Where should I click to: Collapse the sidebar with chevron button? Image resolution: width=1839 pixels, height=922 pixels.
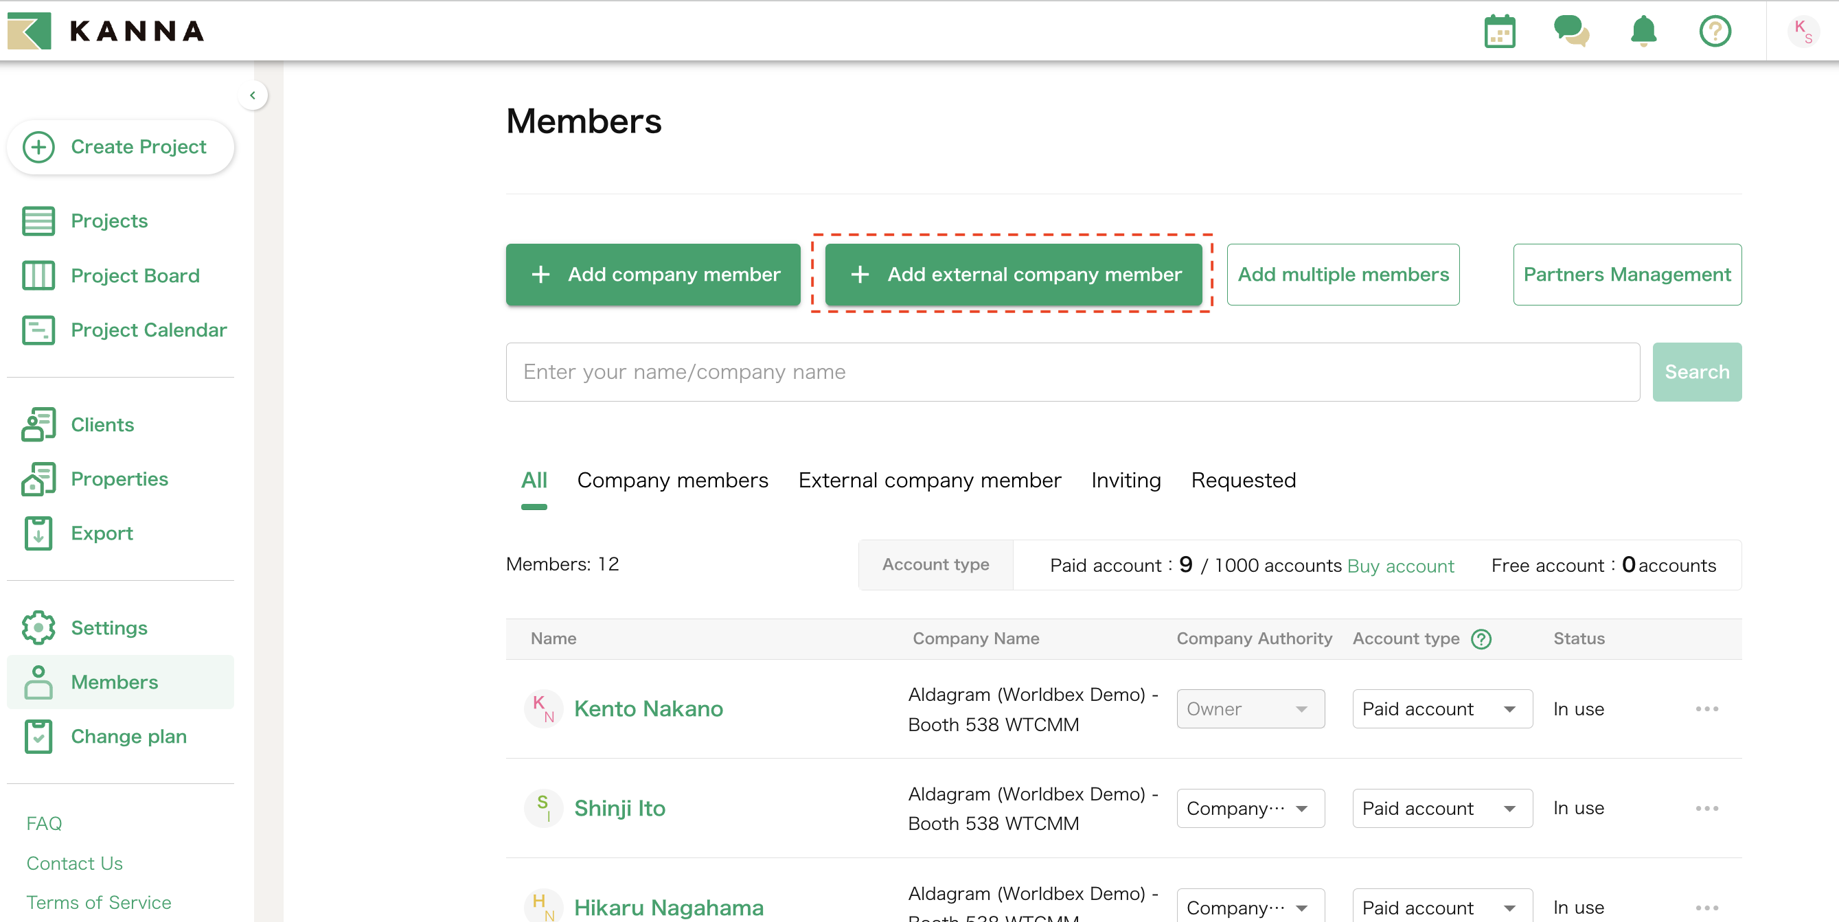pos(253,95)
